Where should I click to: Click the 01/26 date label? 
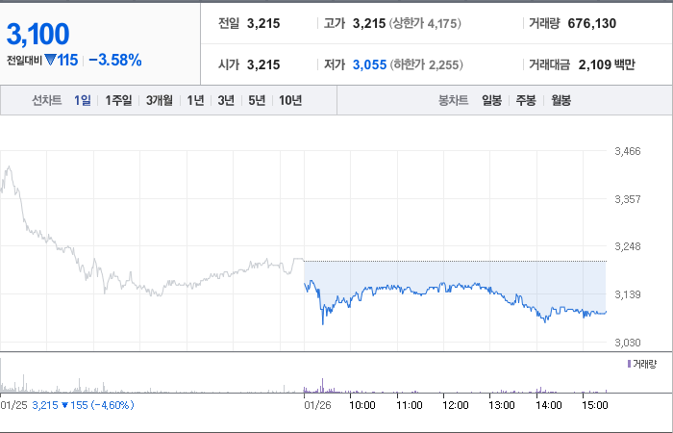(x=317, y=405)
